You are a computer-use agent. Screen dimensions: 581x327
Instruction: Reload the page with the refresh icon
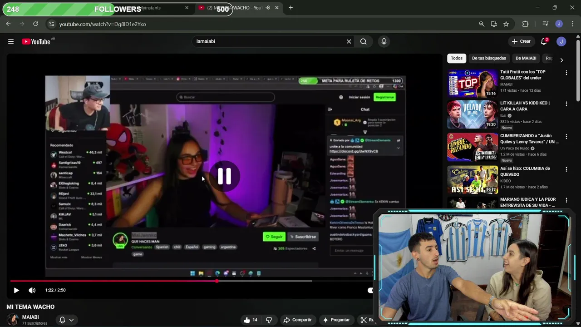[x=35, y=24]
